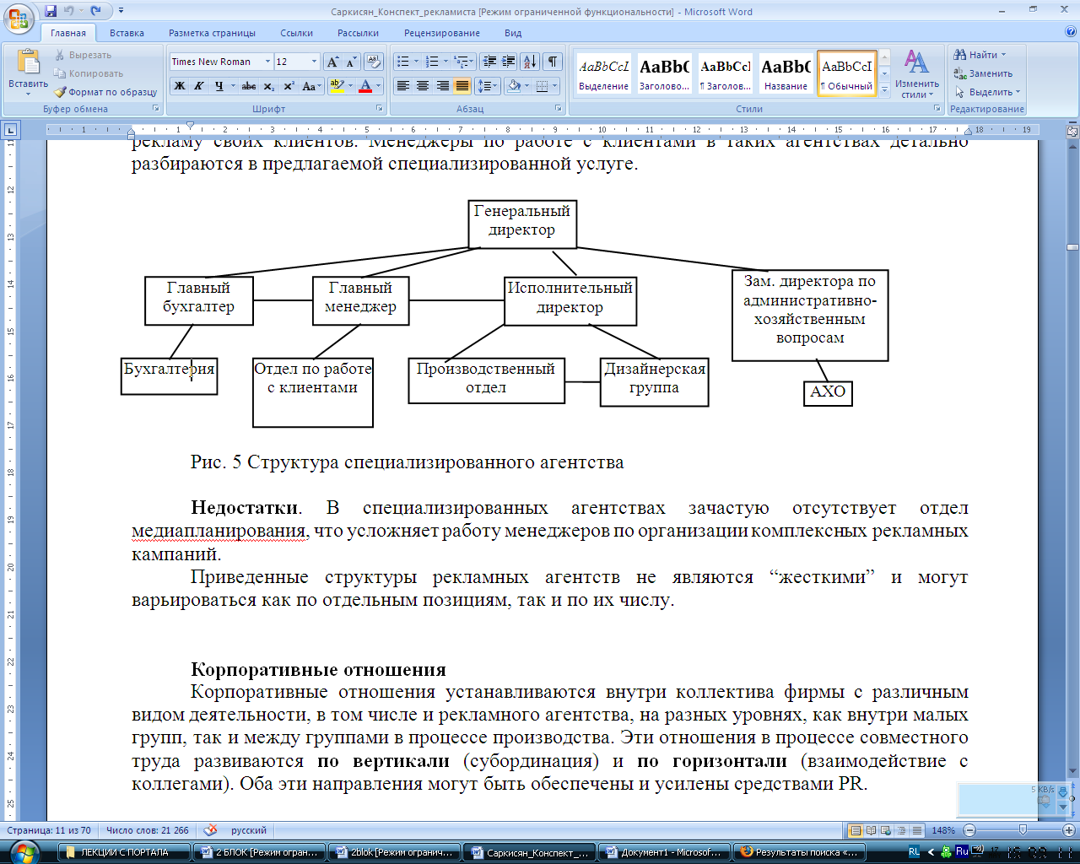Apply subscript formatting
The width and height of the screenshot is (1080, 864).
pos(268,86)
